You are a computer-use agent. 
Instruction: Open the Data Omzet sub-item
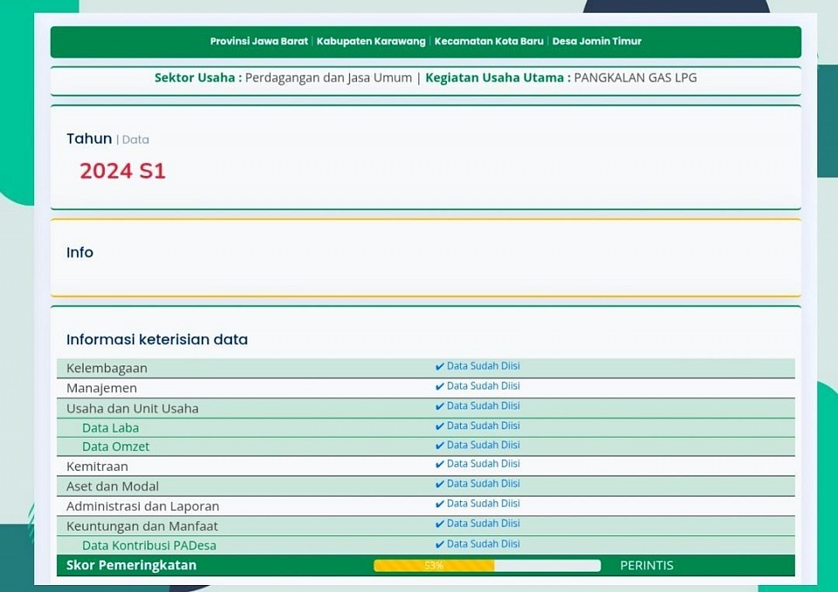coord(116,446)
